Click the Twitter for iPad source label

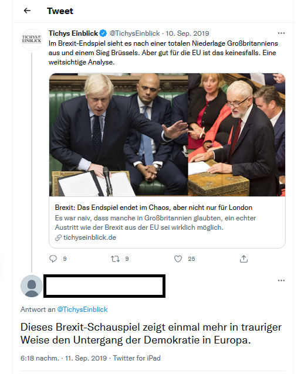point(137,358)
